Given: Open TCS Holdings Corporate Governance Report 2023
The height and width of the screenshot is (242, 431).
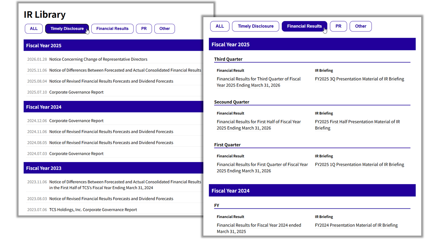Looking at the screenshot, I should [93, 210].
